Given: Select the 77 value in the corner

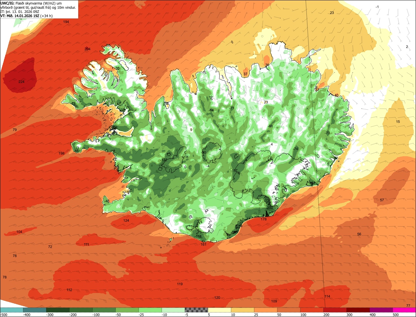Looking at the screenshot, I should [408, 306].
